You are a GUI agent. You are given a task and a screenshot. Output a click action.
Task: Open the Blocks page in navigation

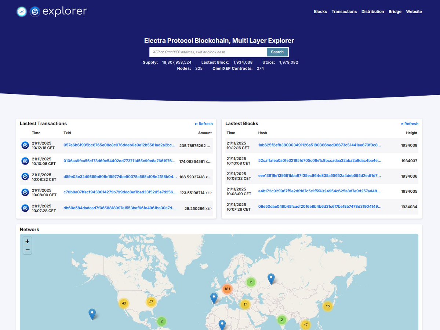point(320,11)
